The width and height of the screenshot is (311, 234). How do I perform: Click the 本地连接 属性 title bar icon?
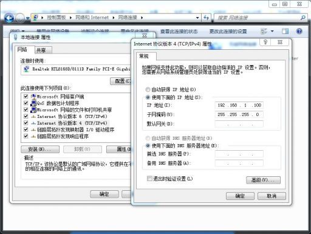point(16,37)
